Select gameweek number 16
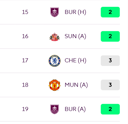 point(25,36)
